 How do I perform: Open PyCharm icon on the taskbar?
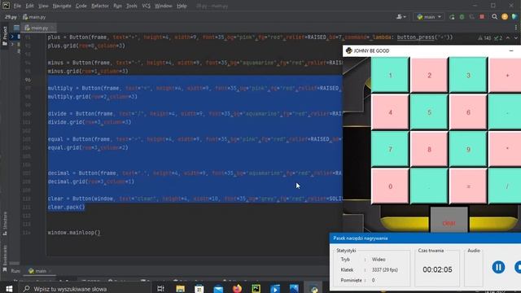coord(256,289)
